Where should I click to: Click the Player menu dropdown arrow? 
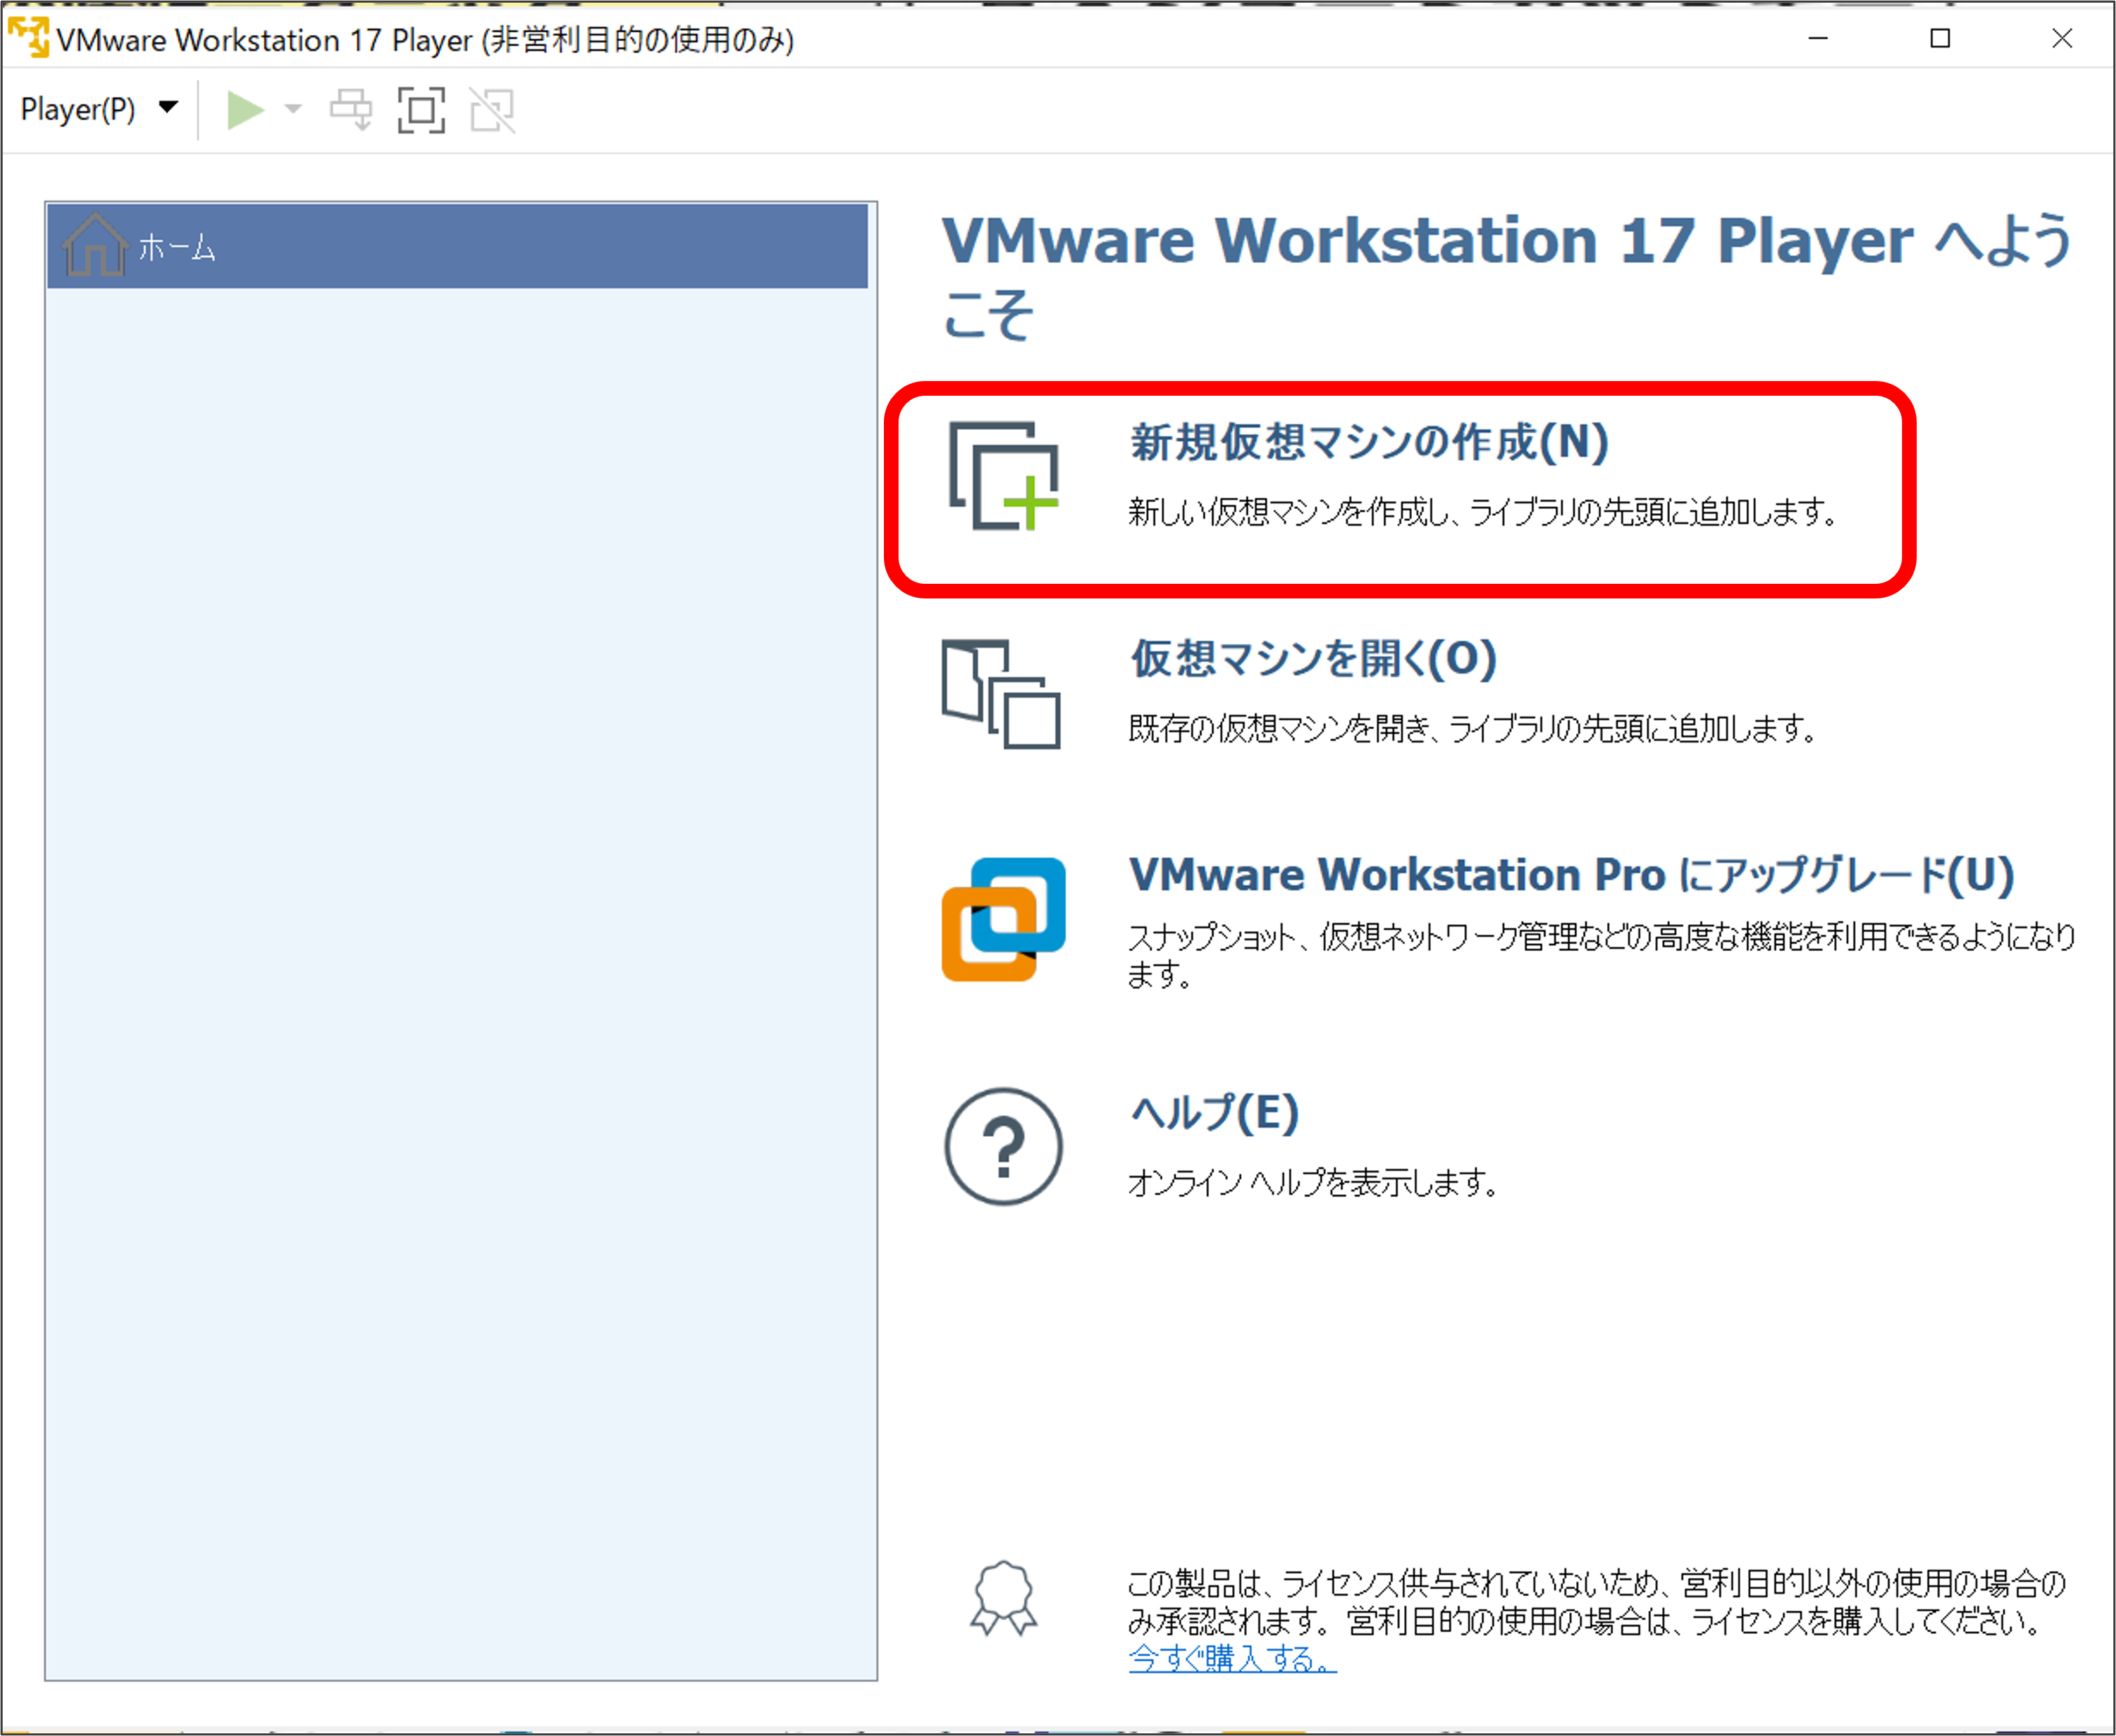(x=168, y=108)
